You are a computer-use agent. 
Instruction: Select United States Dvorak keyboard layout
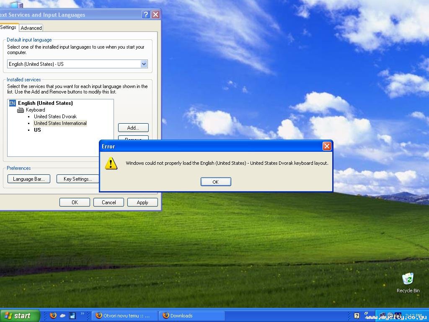pos(55,117)
